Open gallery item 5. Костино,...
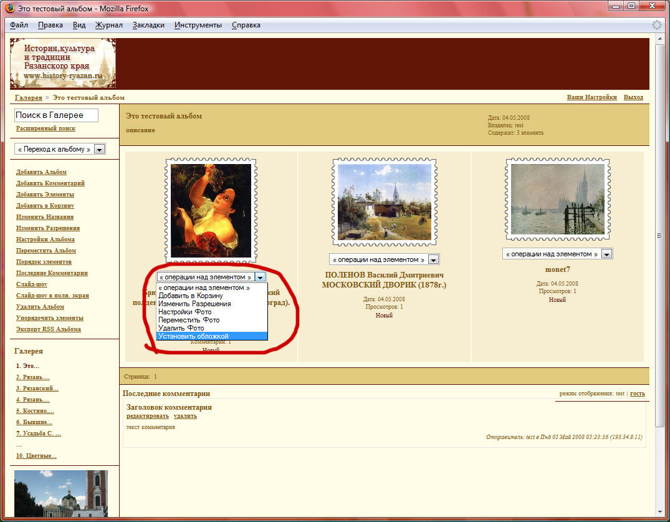The height and width of the screenshot is (522, 670). click(35, 411)
